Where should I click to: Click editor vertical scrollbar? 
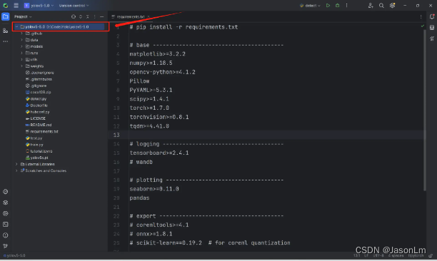click(x=424, y=110)
